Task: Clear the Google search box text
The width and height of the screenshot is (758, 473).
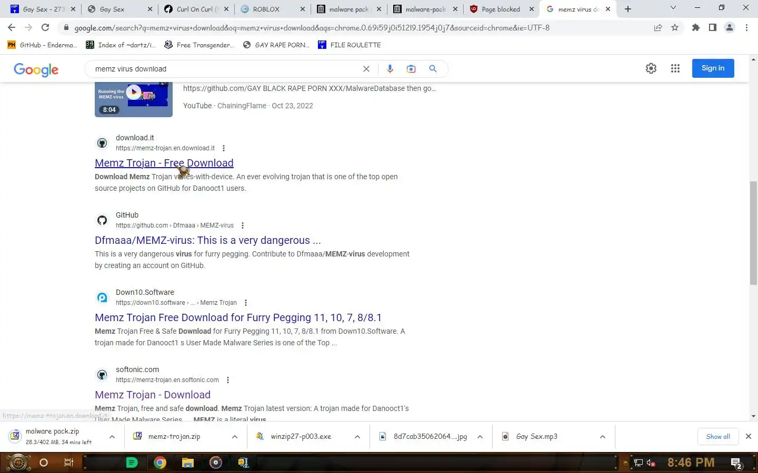Action: [366, 69]
